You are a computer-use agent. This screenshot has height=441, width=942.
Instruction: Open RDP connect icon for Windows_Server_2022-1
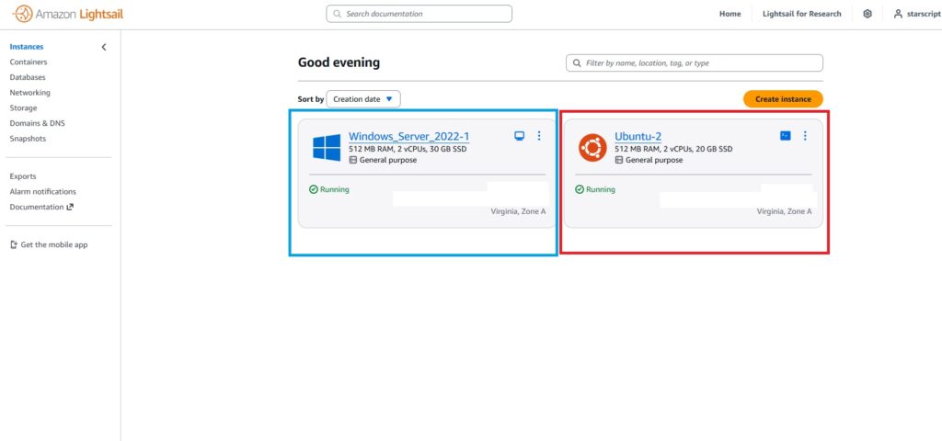pos(519,136)
